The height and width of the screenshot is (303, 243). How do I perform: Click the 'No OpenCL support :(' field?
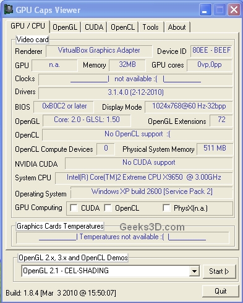click(137, 134)
